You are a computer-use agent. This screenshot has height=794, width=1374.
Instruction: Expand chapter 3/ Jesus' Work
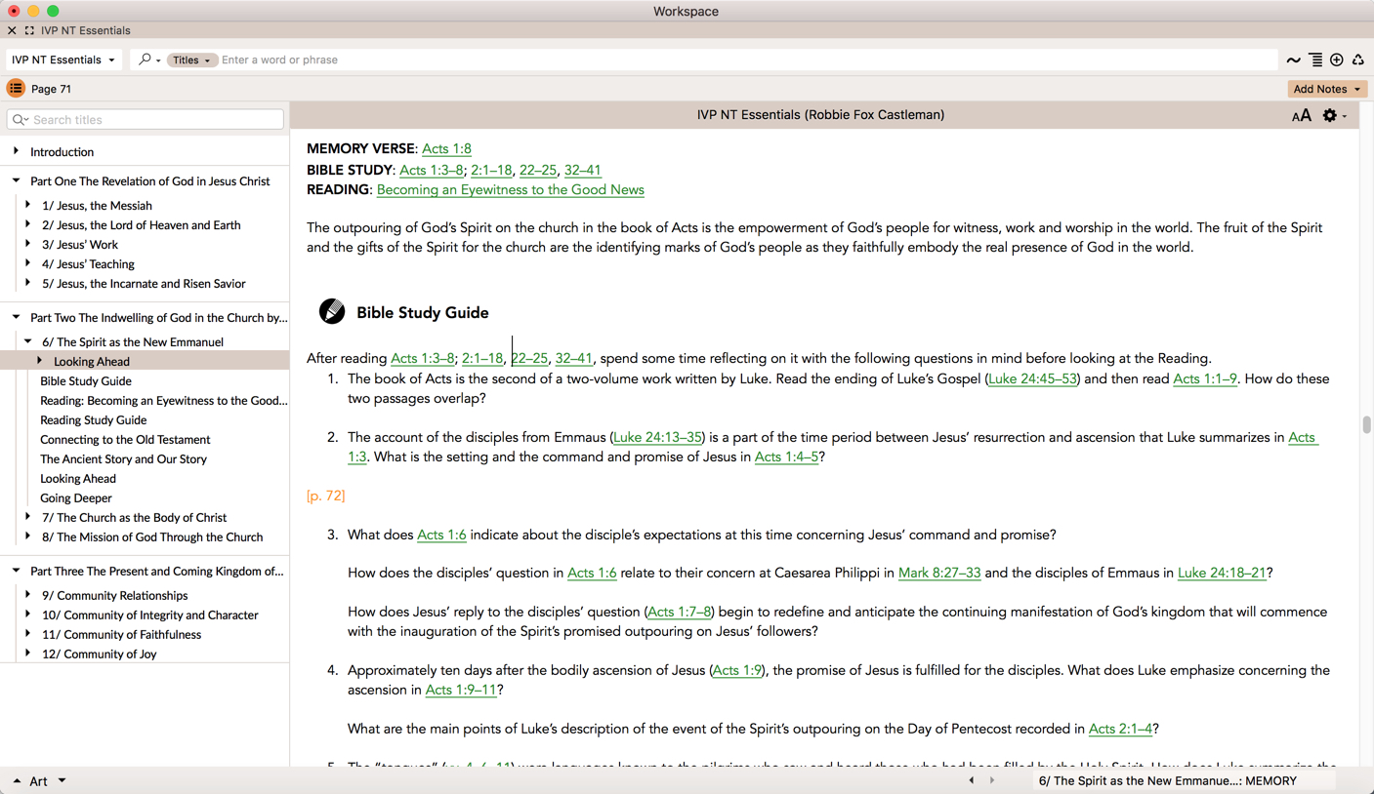coord(28,244)
